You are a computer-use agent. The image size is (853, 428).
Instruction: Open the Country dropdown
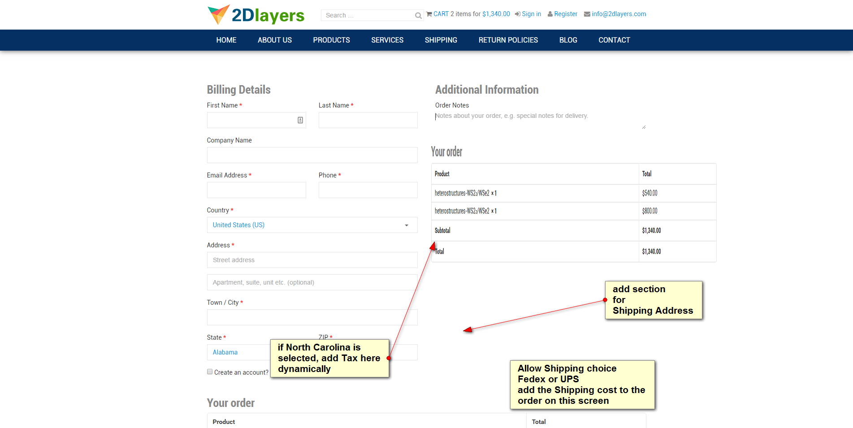tap(312, 225)
